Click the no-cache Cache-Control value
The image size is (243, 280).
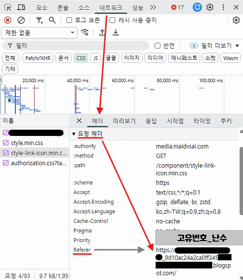coord(168,221)
